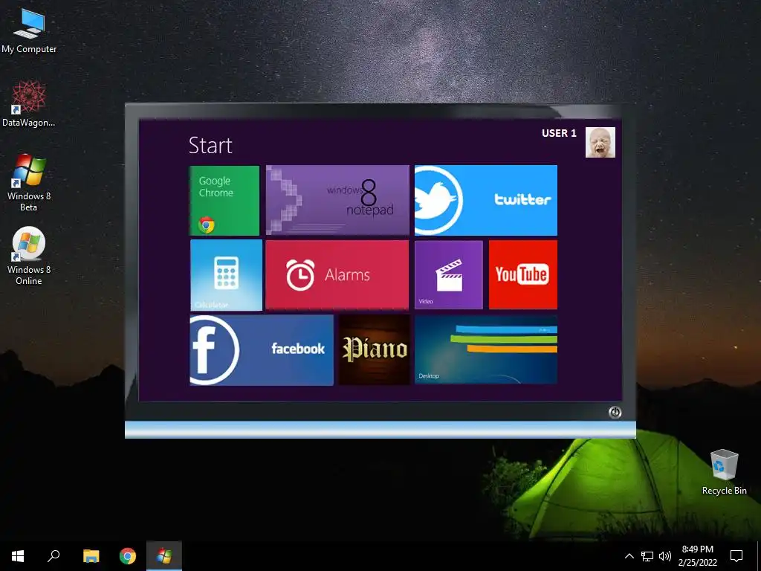This screenshot has height=571, width=761.
Task: Open the Twitter tile
Action: tap(486, 200)
